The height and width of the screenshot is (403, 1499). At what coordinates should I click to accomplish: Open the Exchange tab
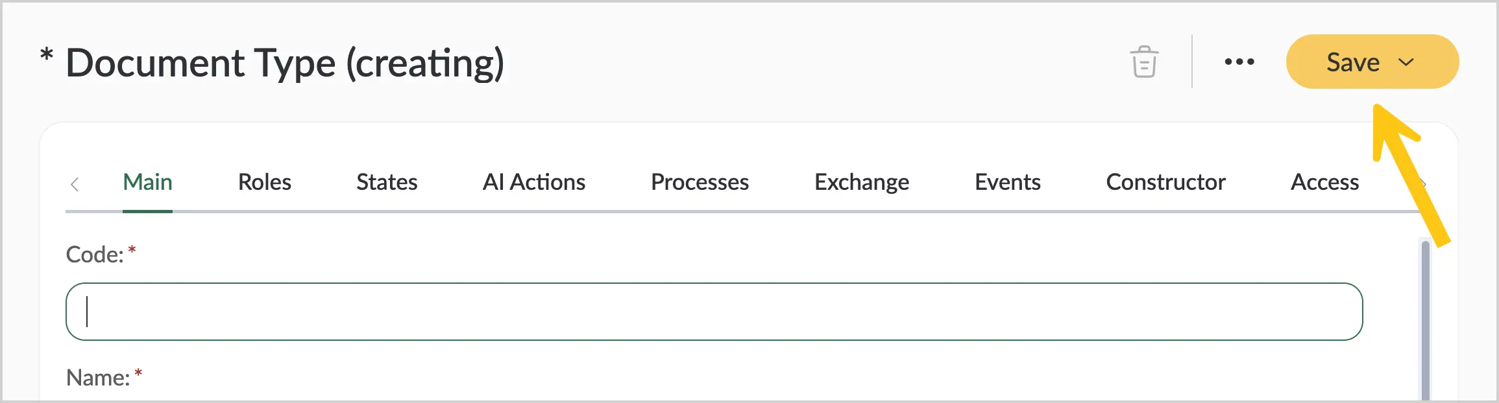coord(862,182)
